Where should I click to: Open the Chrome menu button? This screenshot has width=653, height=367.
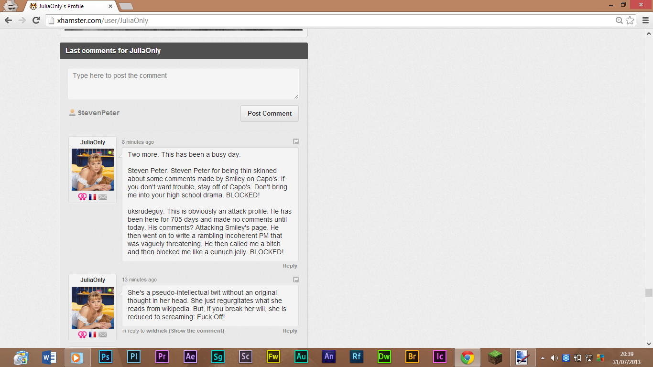click(645, 20)
